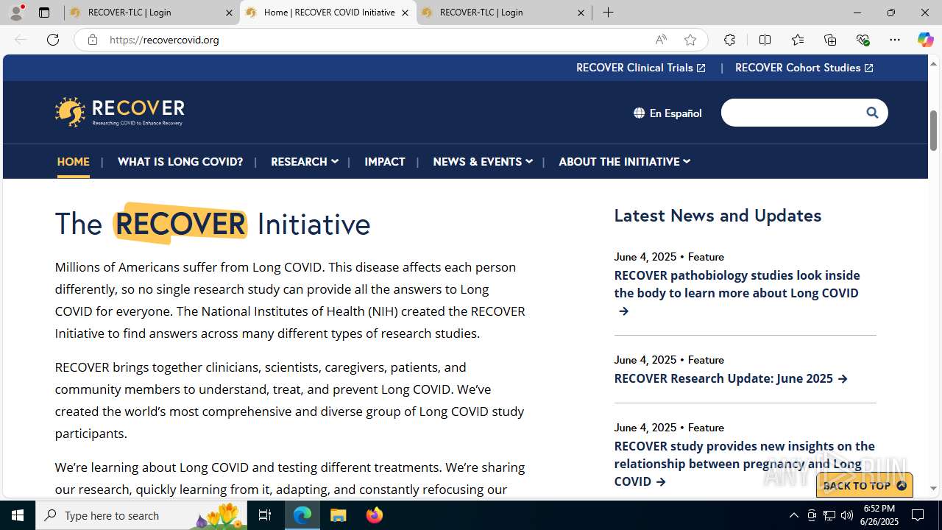Image resolution: width=942 pixels, height=530 pixels.
Task: View site information lock icon
Action: click(x=92, y=40)
